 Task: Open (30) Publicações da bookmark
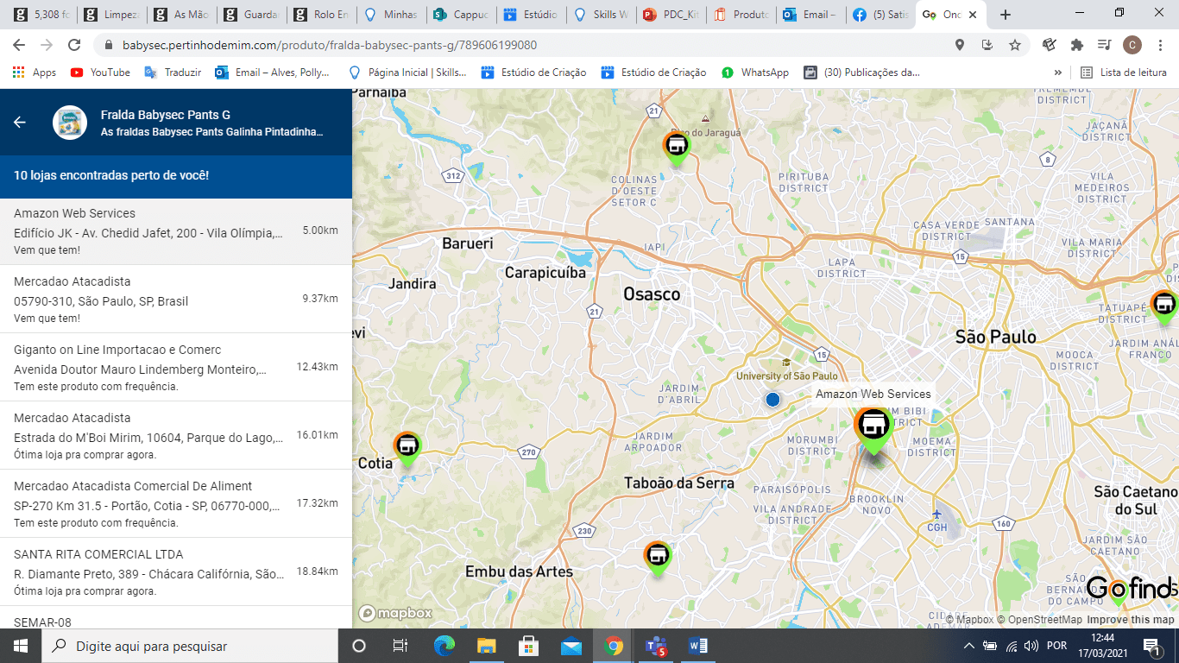(x=862, y=73)
